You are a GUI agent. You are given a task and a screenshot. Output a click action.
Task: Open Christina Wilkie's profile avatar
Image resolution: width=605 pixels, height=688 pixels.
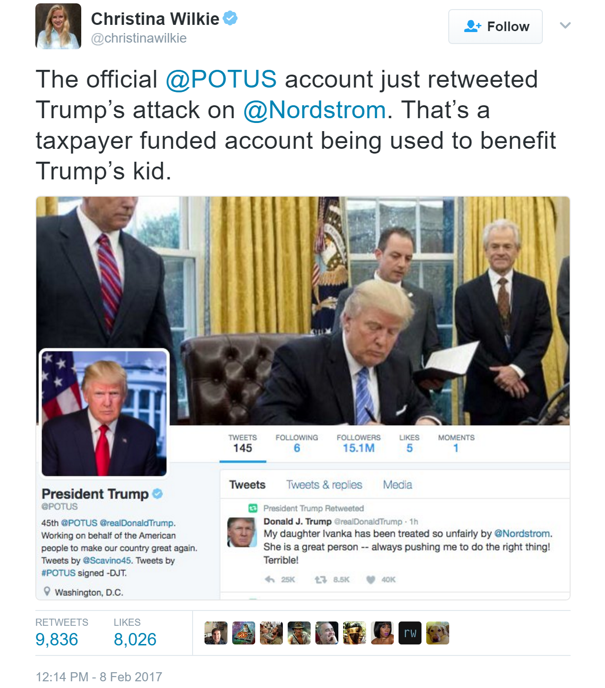click(58, 26)
